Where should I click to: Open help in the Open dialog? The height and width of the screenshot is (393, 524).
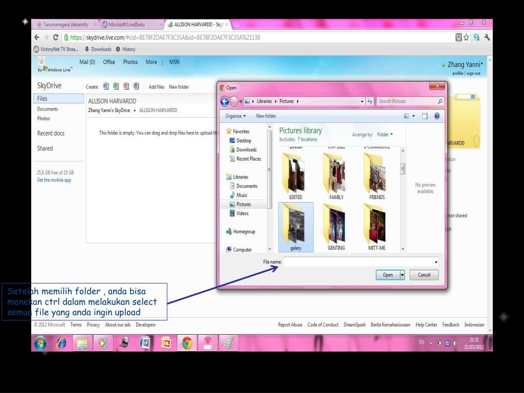pos(437,116)
